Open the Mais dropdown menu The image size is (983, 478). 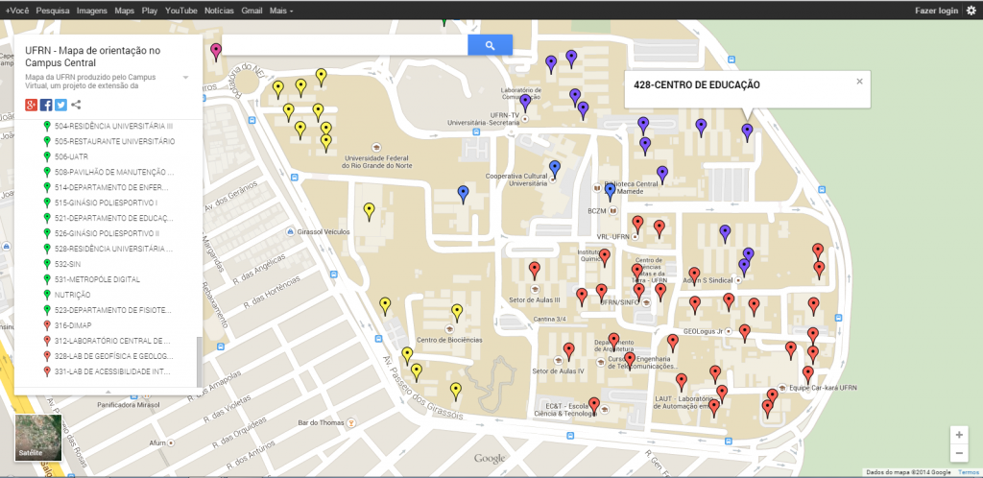[x=281, y=10]
